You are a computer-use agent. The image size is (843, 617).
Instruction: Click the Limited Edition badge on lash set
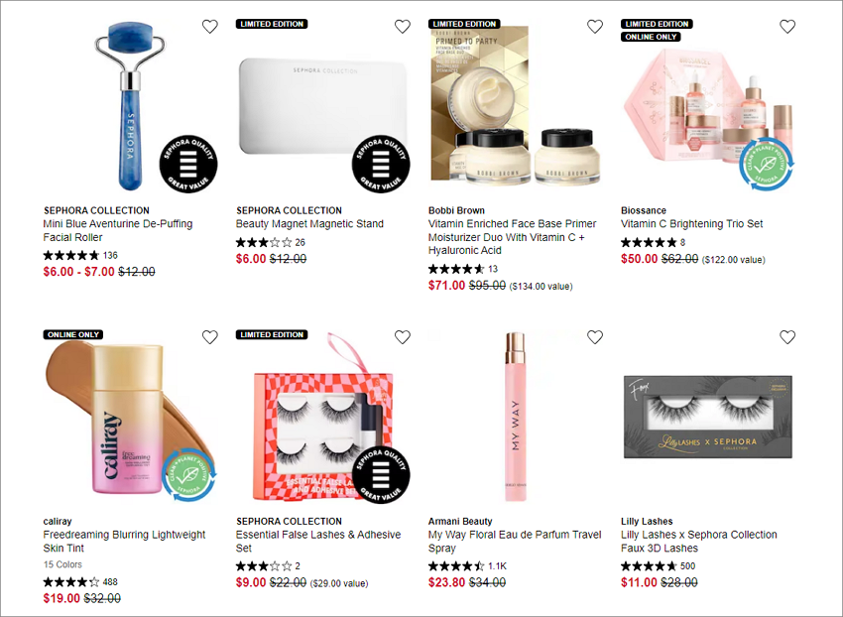coord(272,334)
